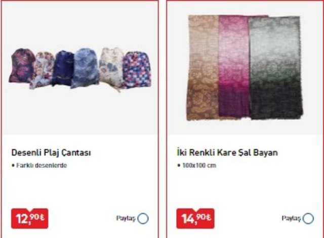Choose the beige-brown shawl
324x238 pixels.
(x=204, y=68)
